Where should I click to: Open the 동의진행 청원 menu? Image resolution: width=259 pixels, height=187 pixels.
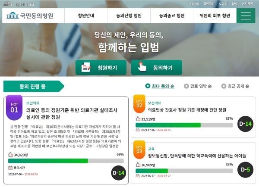pos(129,16)
